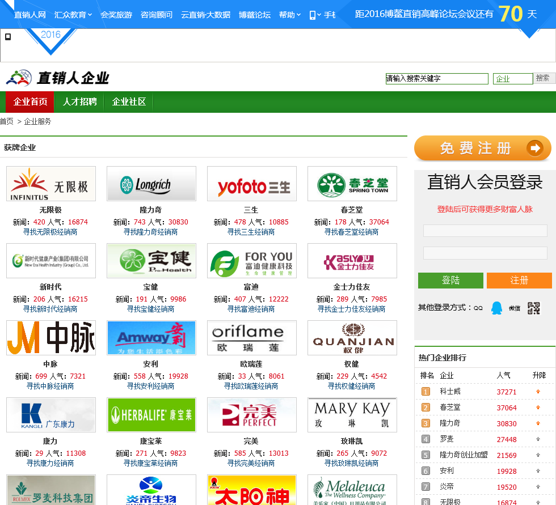Click the 寻找中脉经销商 link
Viewport: 556px width, 505px height.
click(x=50, y=386)
